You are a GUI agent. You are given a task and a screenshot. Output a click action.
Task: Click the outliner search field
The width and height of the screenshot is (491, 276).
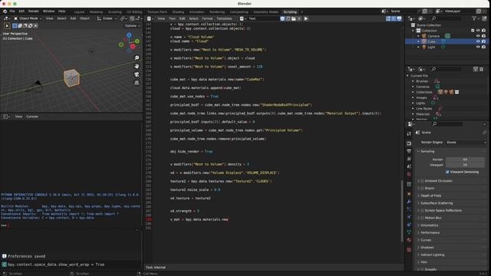tap(446, 18)
